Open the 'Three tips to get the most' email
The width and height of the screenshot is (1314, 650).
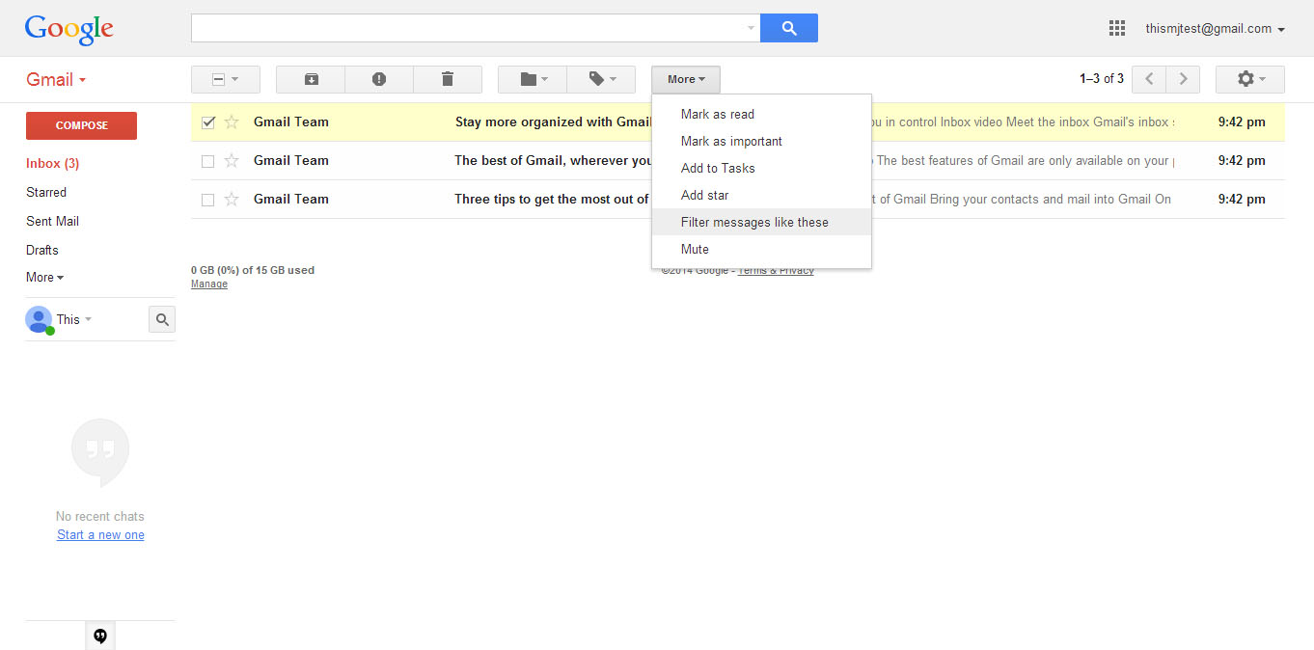pyautogui.click(x=738, y=199)
